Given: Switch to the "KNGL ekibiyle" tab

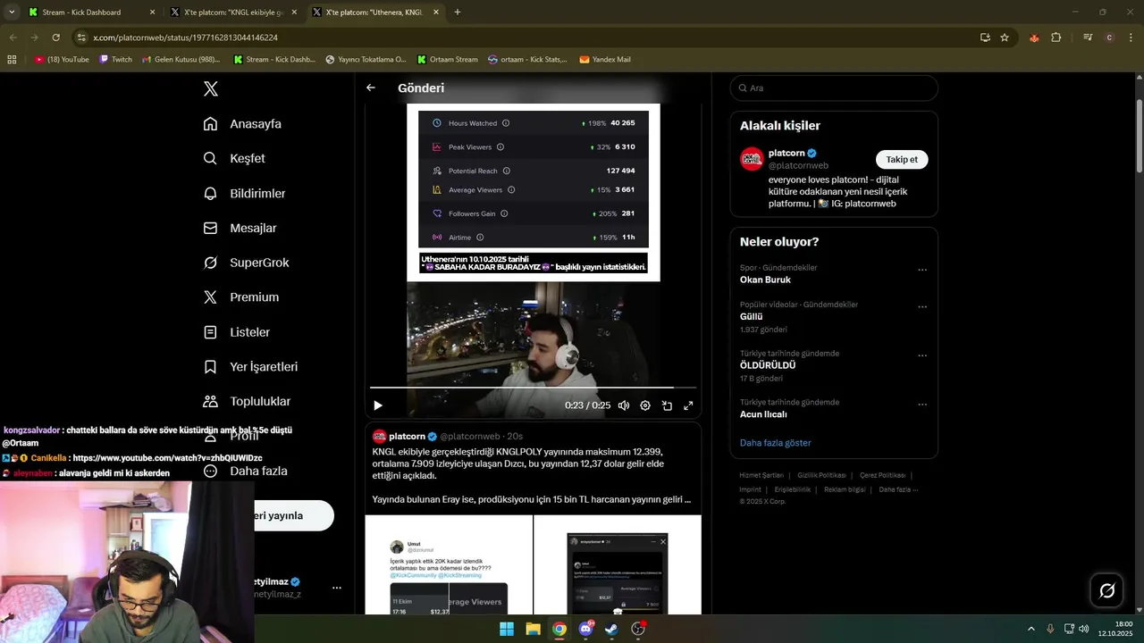Looking at the screenshot, I should point(234,13).
